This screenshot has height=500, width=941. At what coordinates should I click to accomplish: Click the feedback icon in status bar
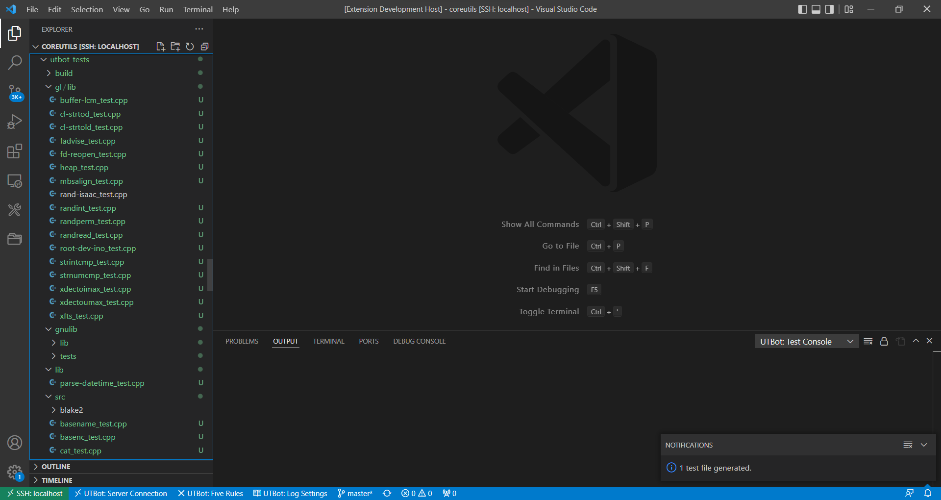tap(909, 493)
